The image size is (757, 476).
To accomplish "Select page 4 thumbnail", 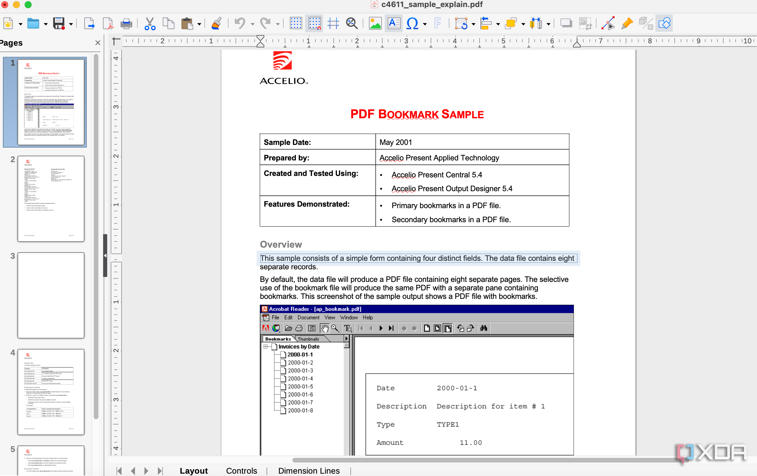I will click(51, 392).
